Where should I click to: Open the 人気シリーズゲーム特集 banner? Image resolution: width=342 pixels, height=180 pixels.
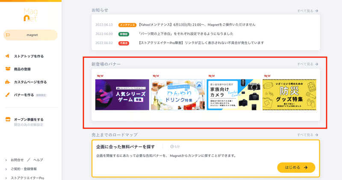coord(122,94)
